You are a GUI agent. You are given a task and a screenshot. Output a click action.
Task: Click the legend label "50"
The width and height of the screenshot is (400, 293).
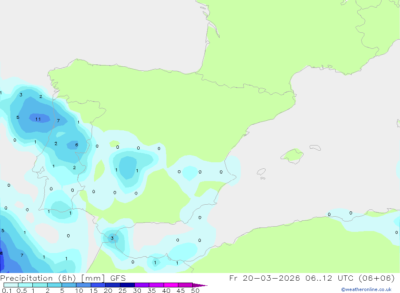tap(195, 291)
